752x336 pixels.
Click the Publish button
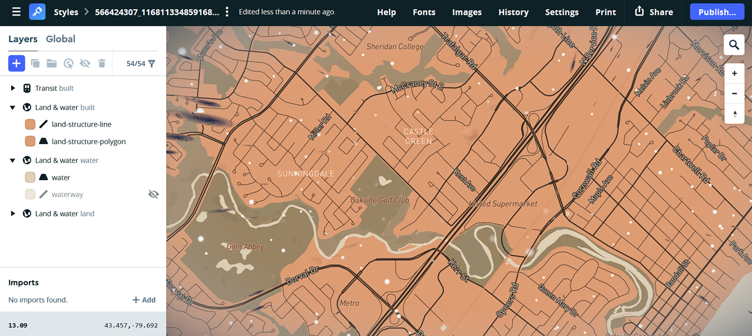[x=716, y=12]
